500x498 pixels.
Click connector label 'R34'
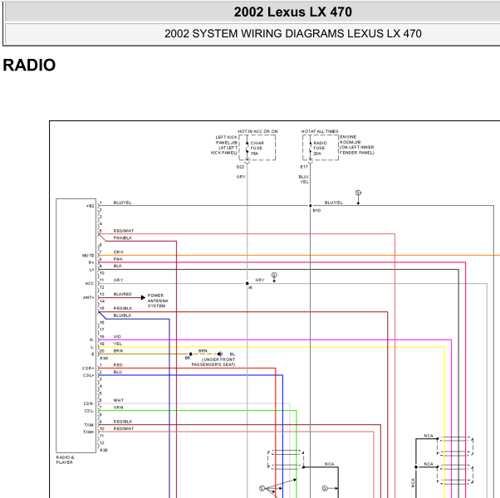[x=104, y=359]
